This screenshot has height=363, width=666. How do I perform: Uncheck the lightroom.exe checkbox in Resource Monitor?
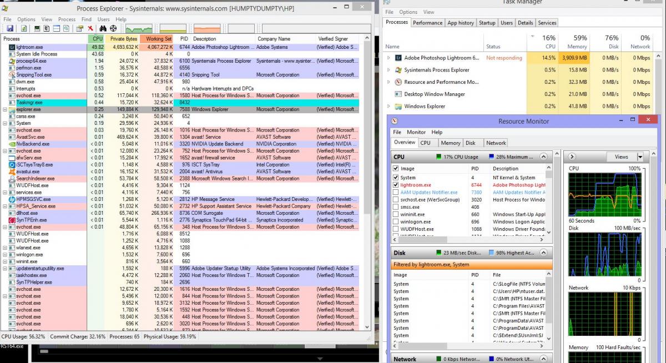pyautogui.click(x=396, y=185)
